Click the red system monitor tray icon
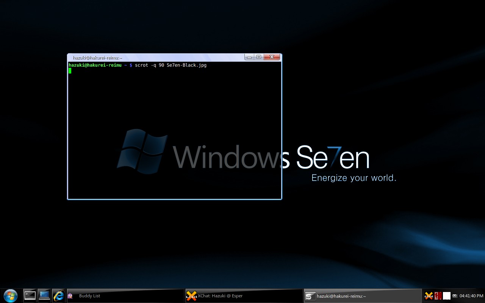Image resolution: width=485 pixels, height=303 pixels. coord(438,296)
